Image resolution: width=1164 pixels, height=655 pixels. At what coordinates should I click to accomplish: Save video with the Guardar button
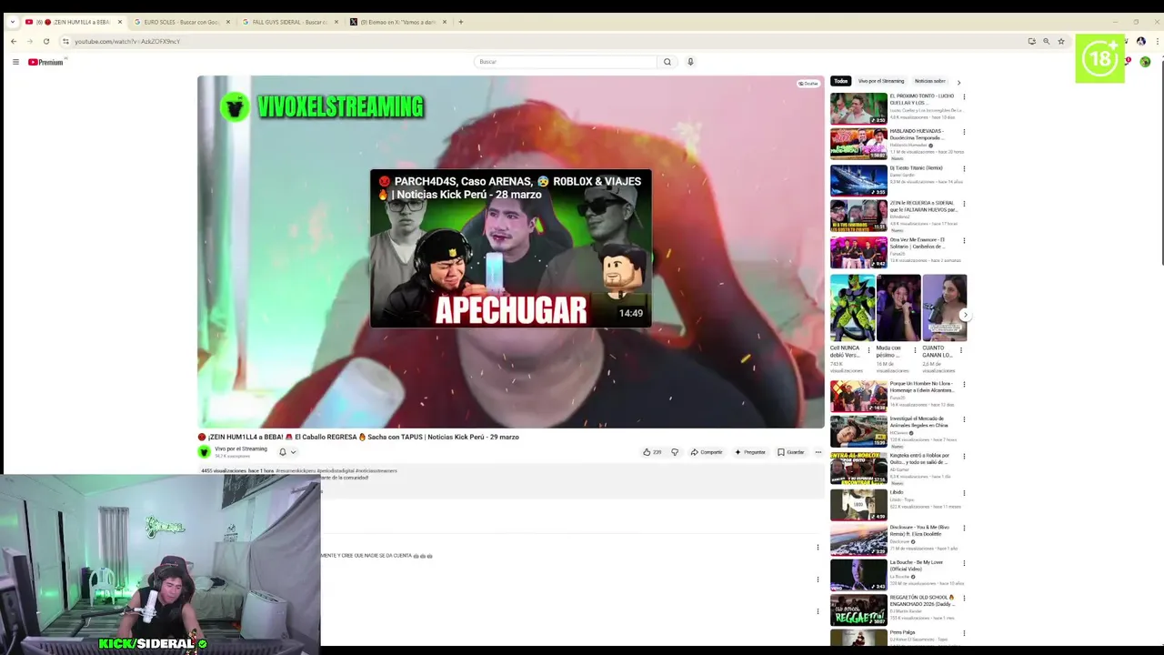[791, 452]
